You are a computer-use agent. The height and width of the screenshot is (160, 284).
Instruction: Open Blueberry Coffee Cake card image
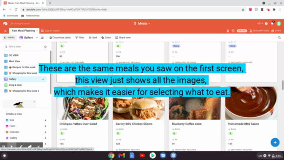[x=195, y=103]
